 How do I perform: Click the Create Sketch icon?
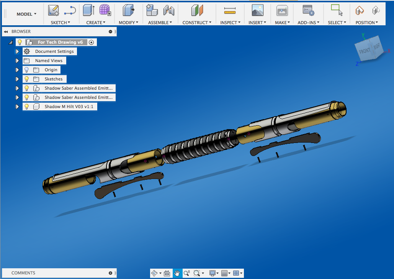54,10
